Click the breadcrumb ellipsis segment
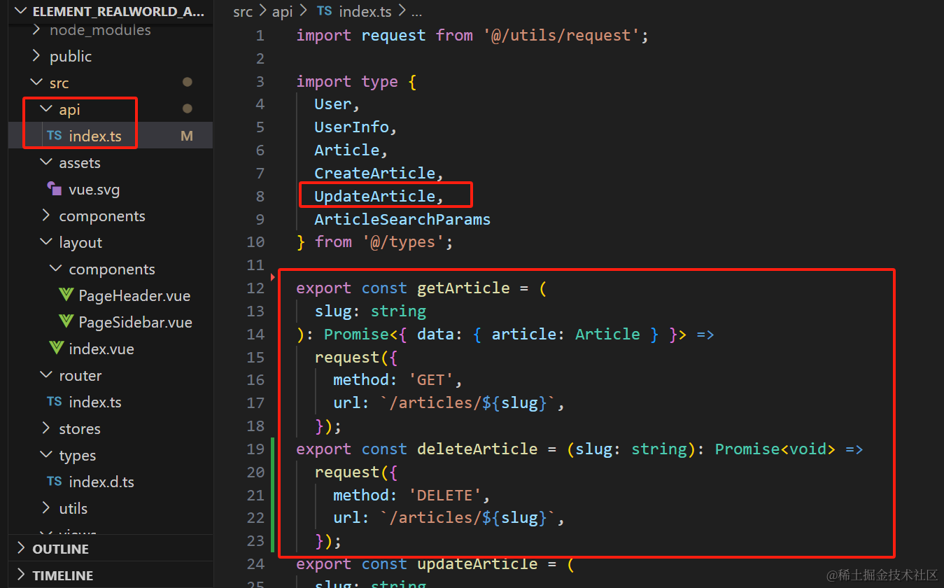Viewport: 944px width, 588px height. tap(416, 12)
